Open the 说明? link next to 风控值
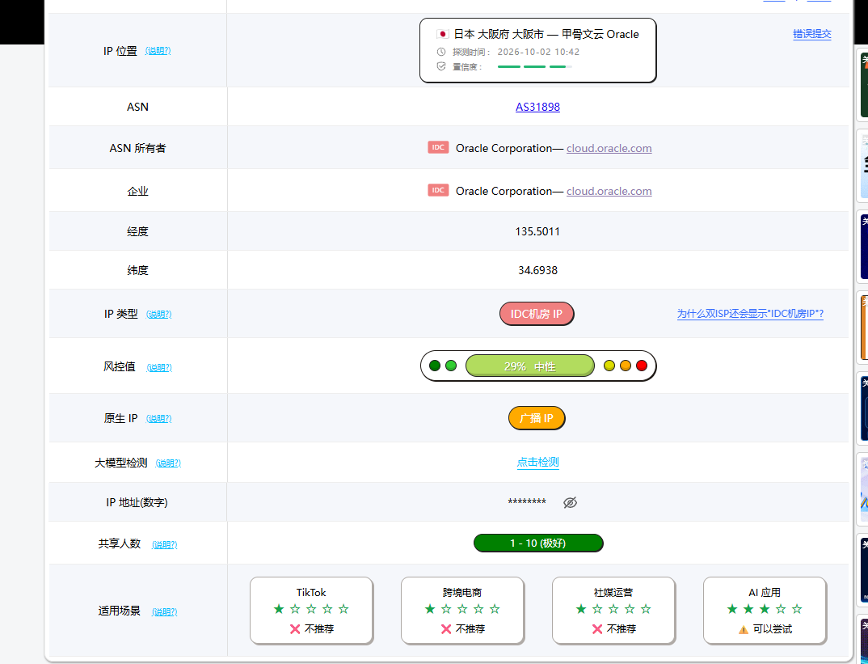 tap(159, 368)
